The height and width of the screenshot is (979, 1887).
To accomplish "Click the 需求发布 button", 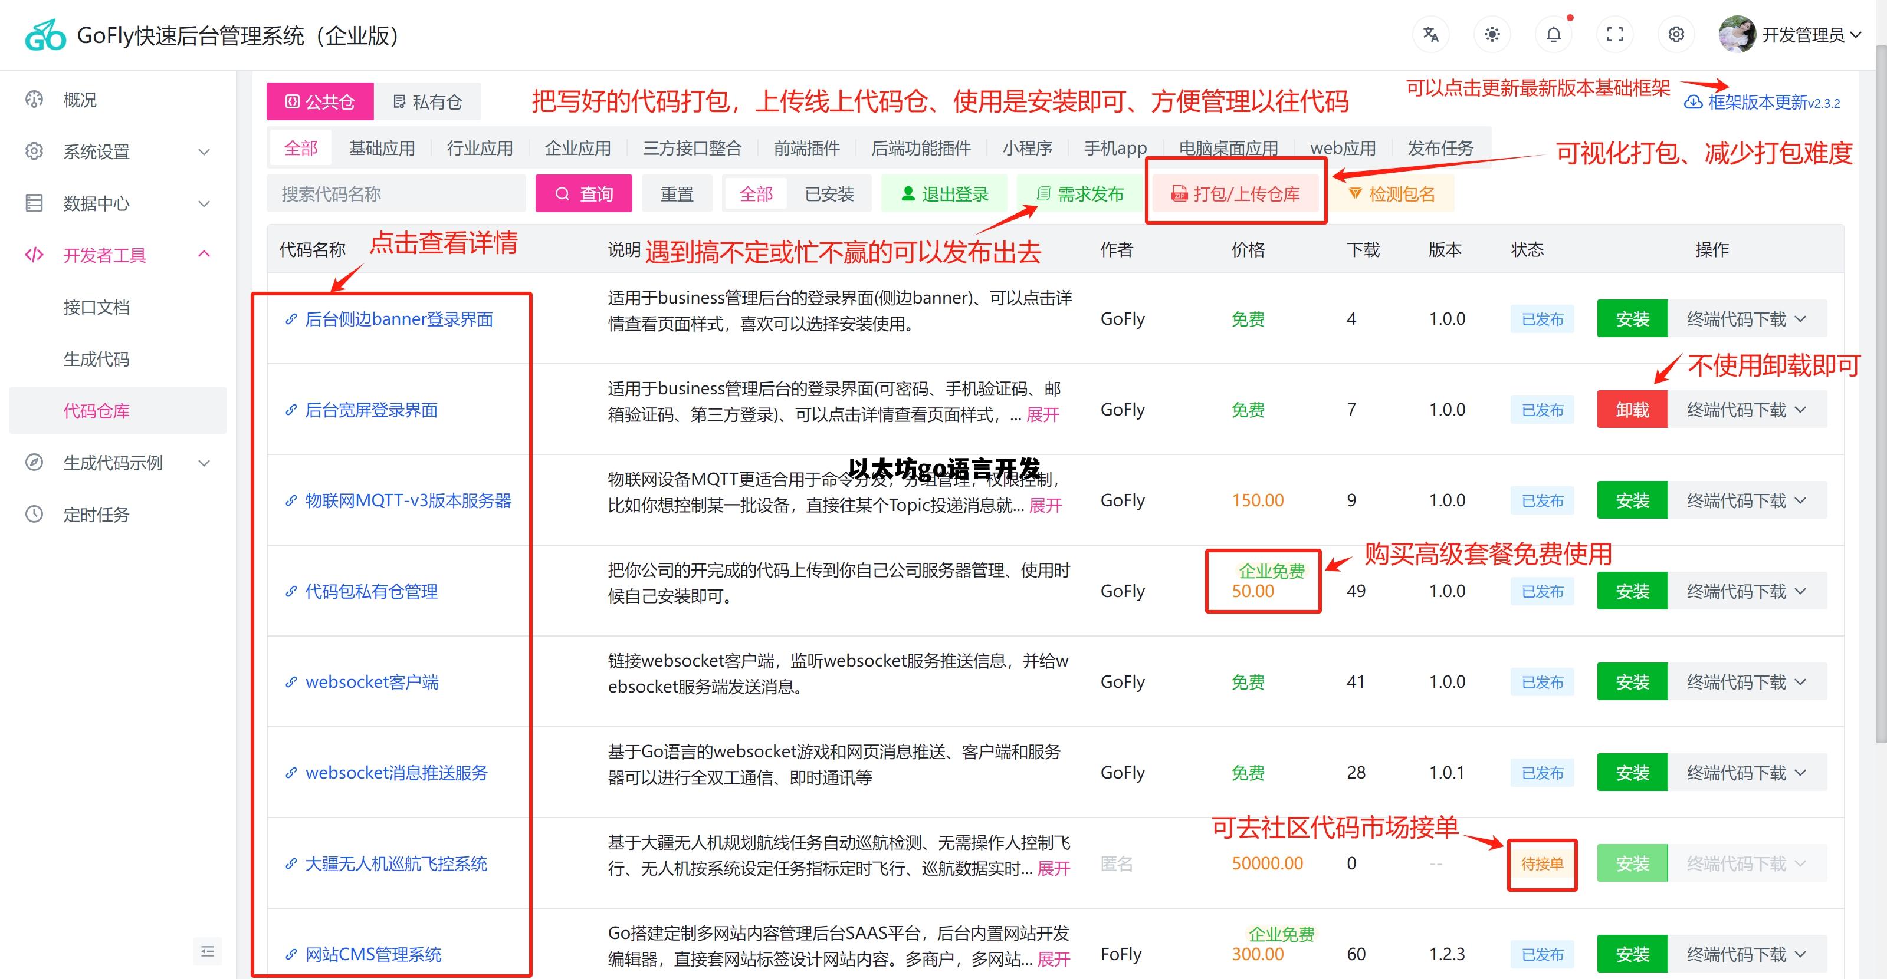I will tap(1079, 194).
